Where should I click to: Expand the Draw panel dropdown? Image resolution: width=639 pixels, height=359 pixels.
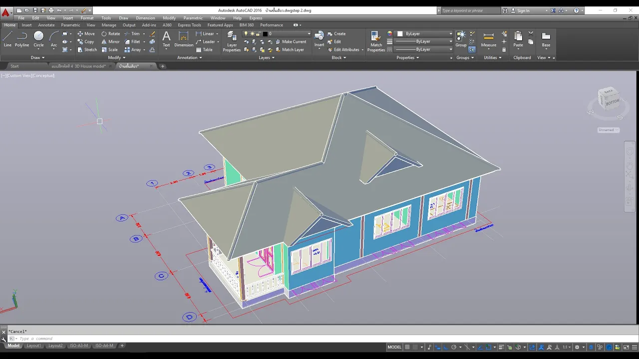(38, 58)
